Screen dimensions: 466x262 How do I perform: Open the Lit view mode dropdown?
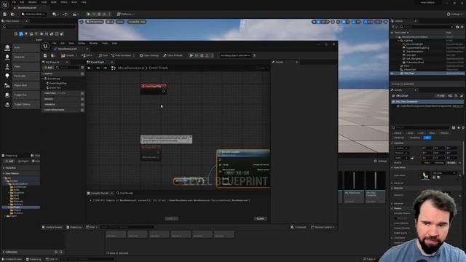110,22
